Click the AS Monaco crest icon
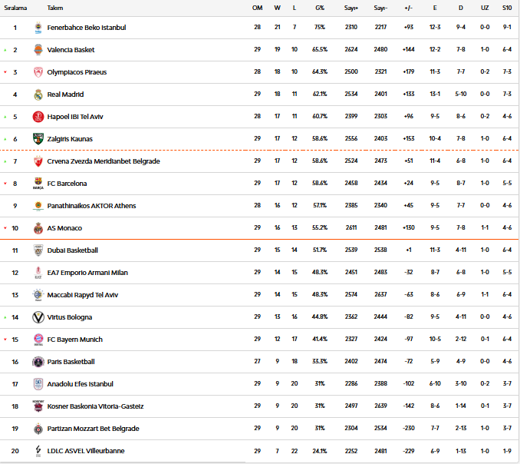This screenshot has height=464, width=520. tap(38, 228)
